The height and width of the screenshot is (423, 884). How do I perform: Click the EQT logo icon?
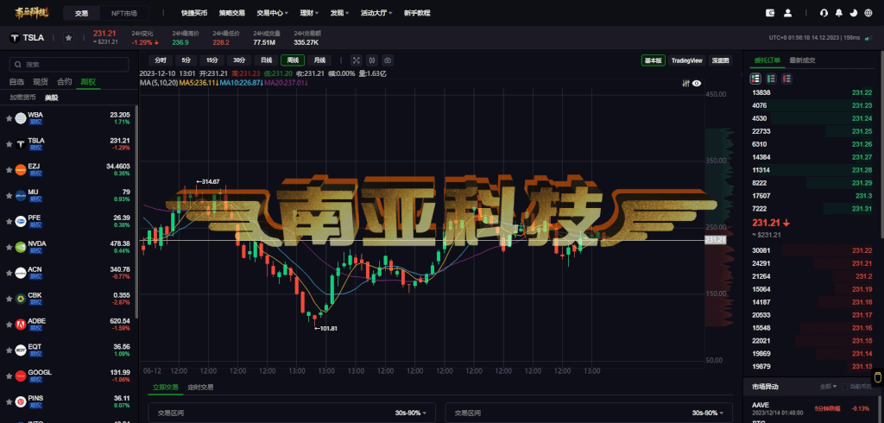tap(21, 350)
